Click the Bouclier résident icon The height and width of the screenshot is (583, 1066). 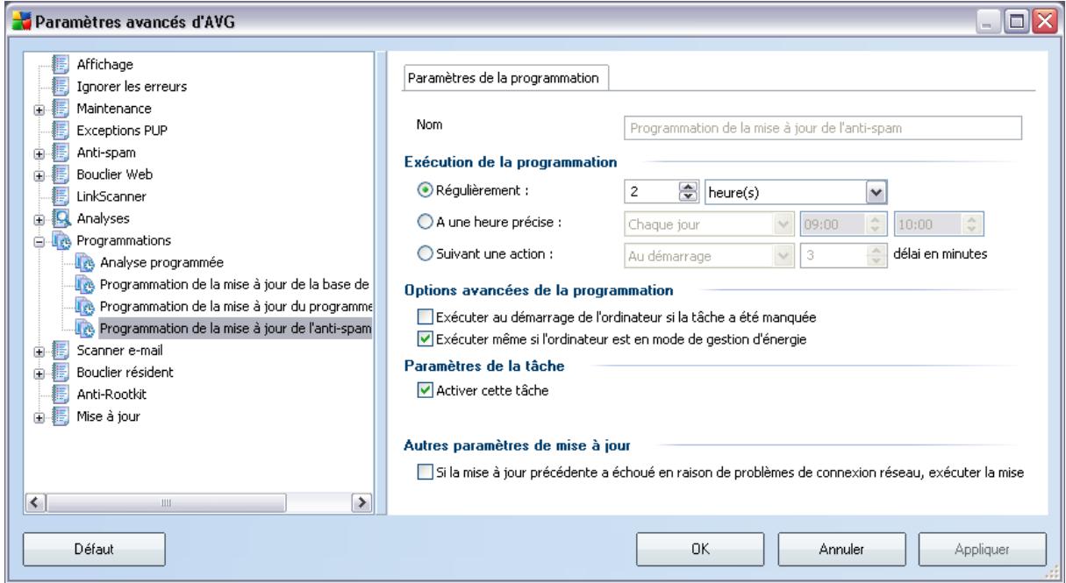[x=61, y=372]
